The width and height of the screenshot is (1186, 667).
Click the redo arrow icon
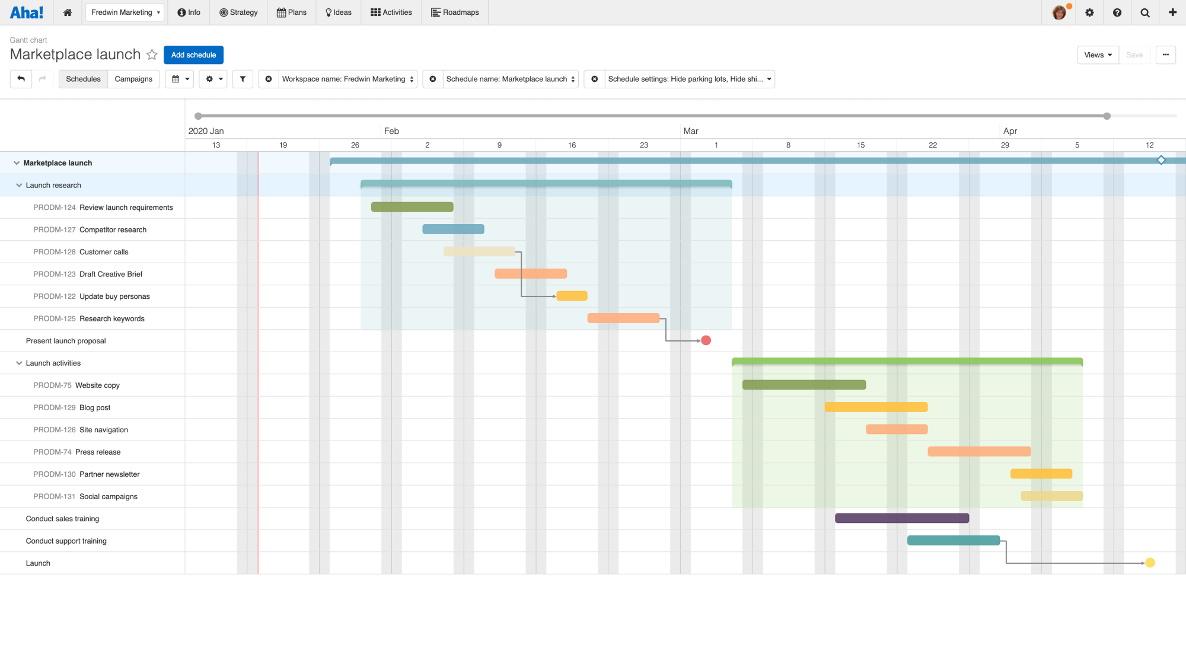42,79
